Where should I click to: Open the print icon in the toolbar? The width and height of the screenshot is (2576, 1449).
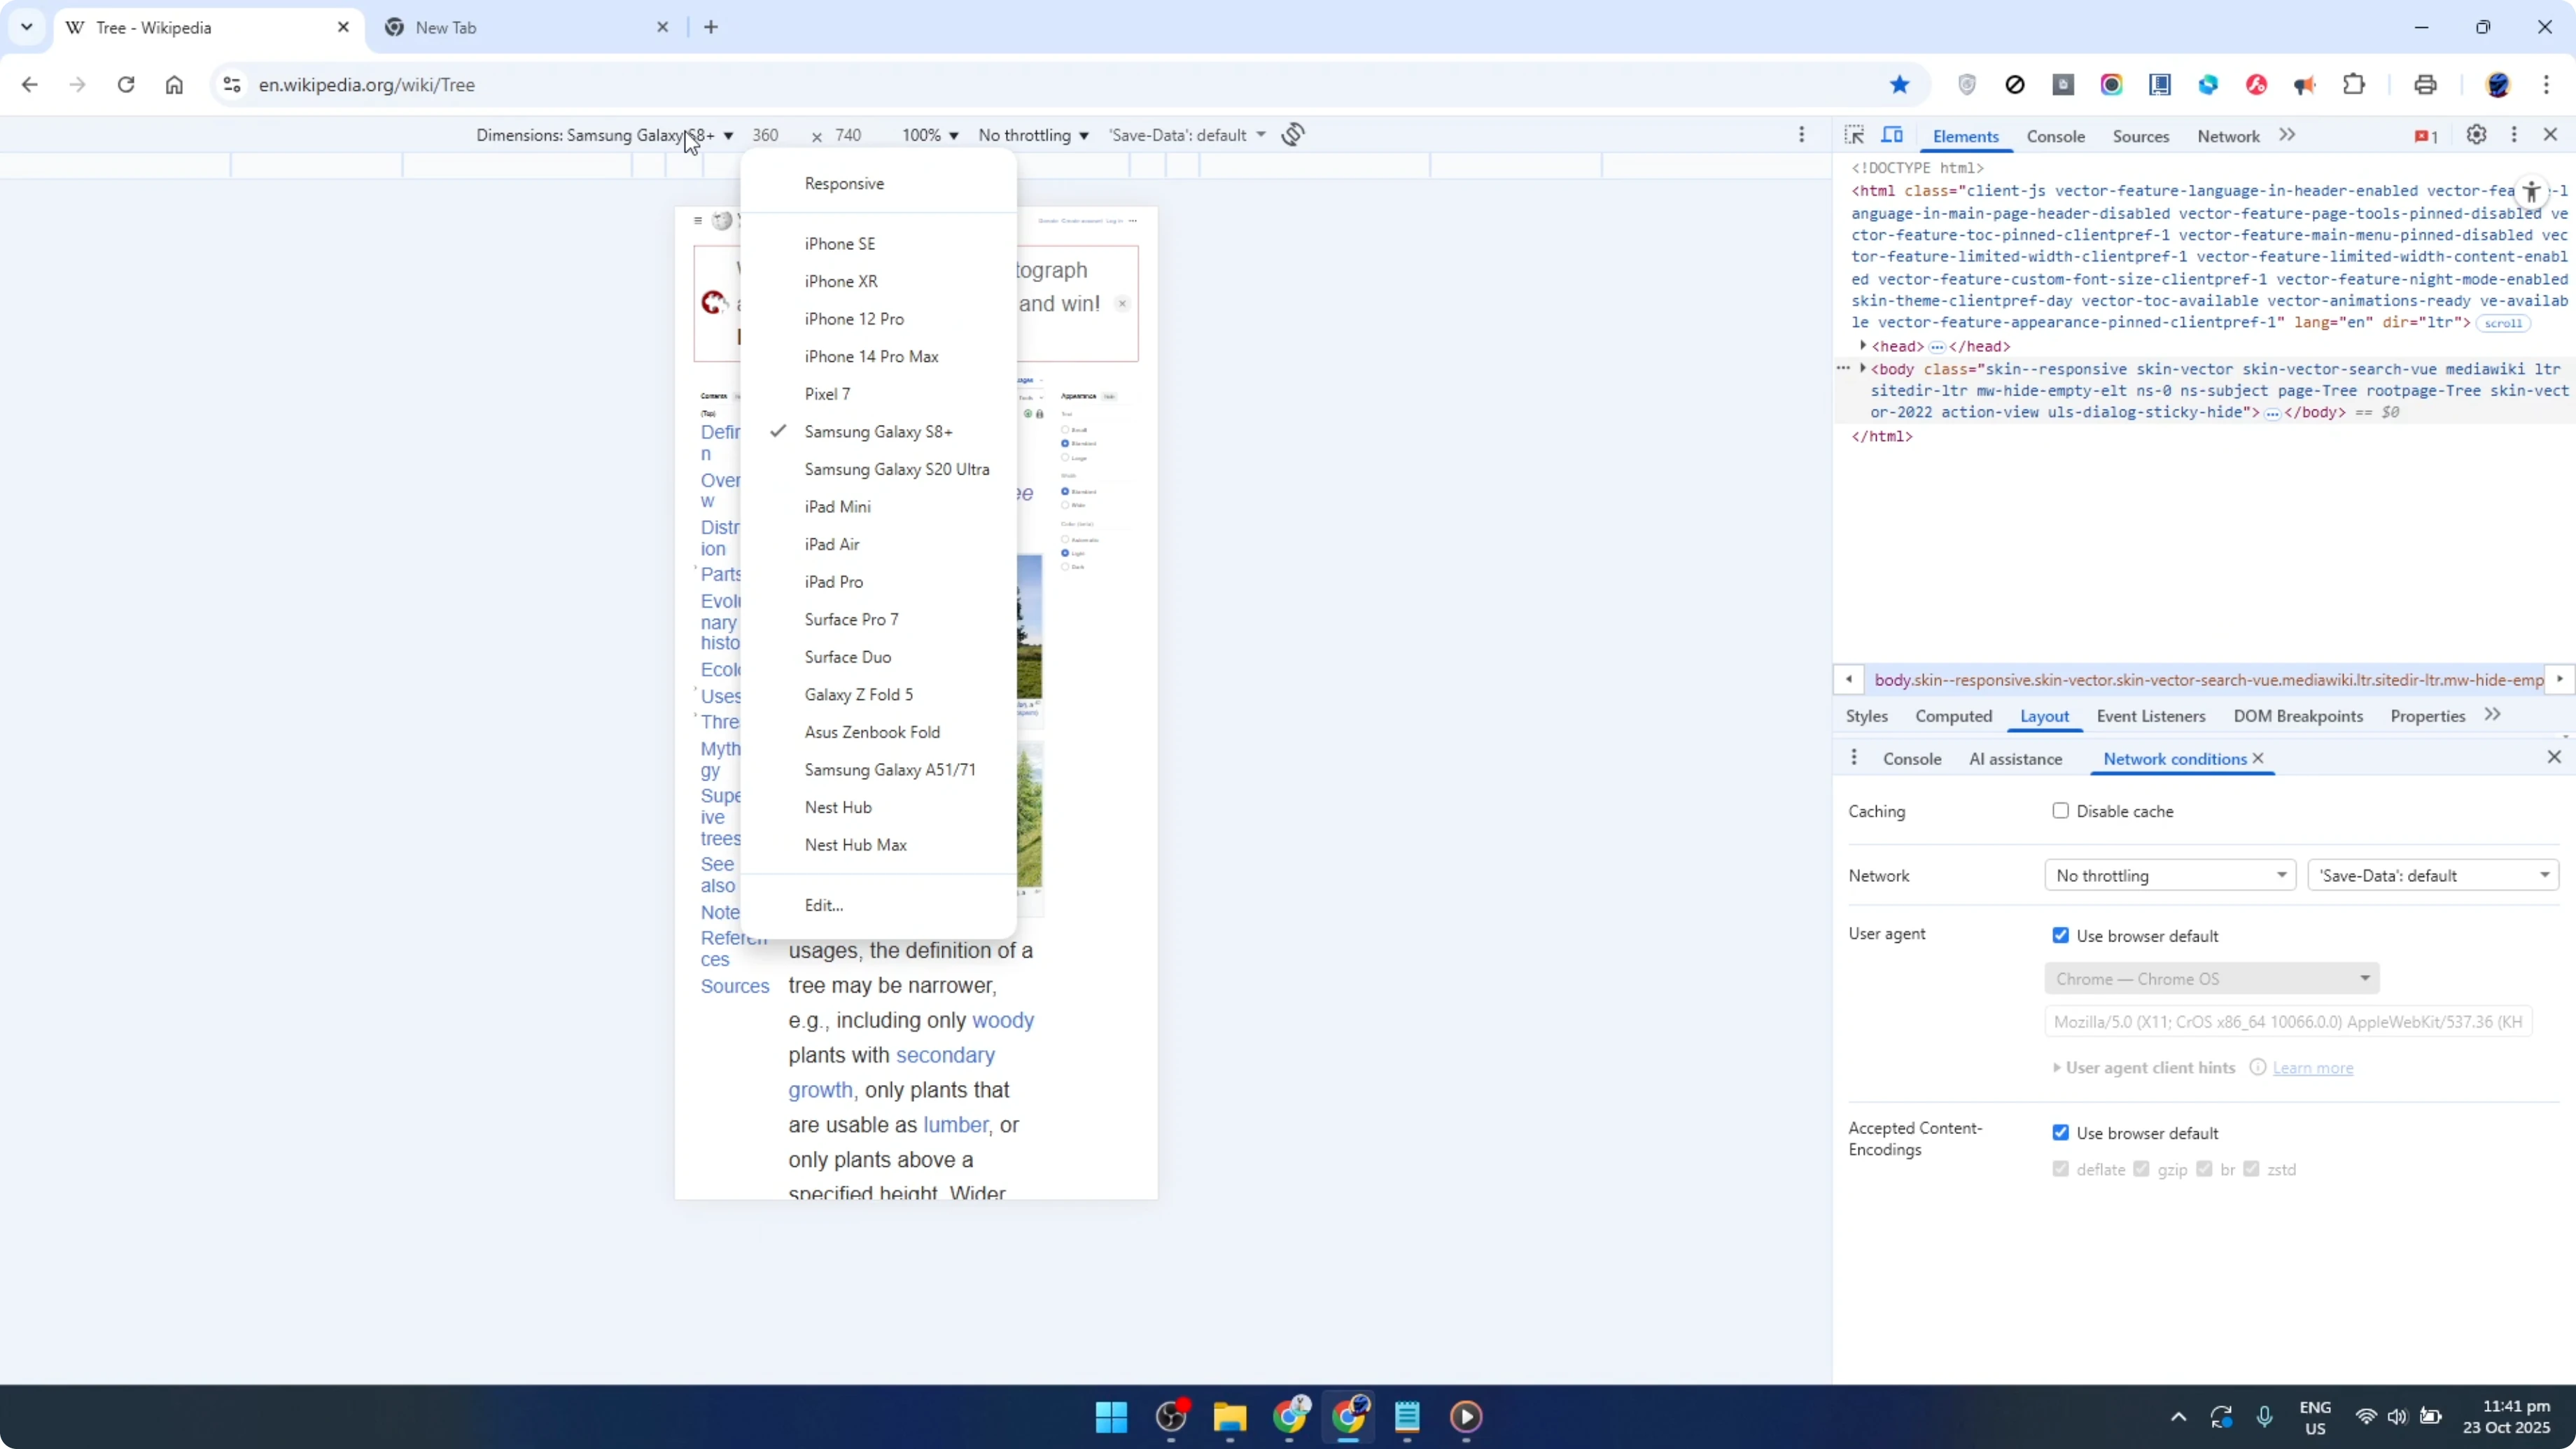tap(2425, 84)
